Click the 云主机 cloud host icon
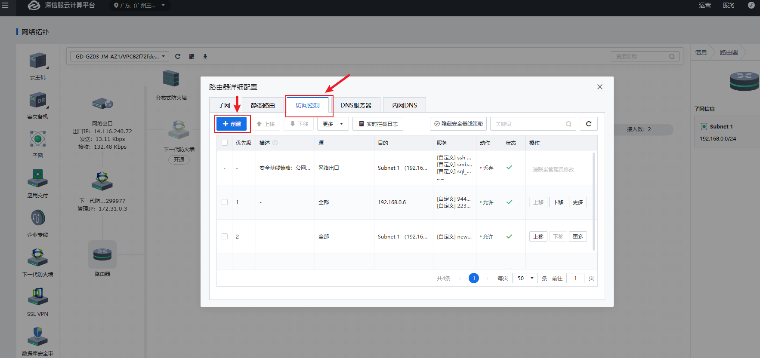This screenshot has width=760, height=358. [x=38, y=61]
